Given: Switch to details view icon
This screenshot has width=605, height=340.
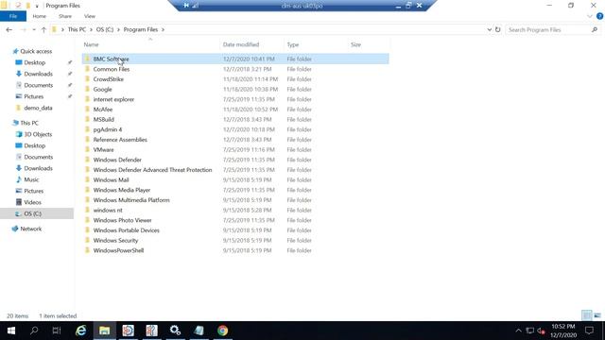Looking at the screenshot, I should point(586,315).
